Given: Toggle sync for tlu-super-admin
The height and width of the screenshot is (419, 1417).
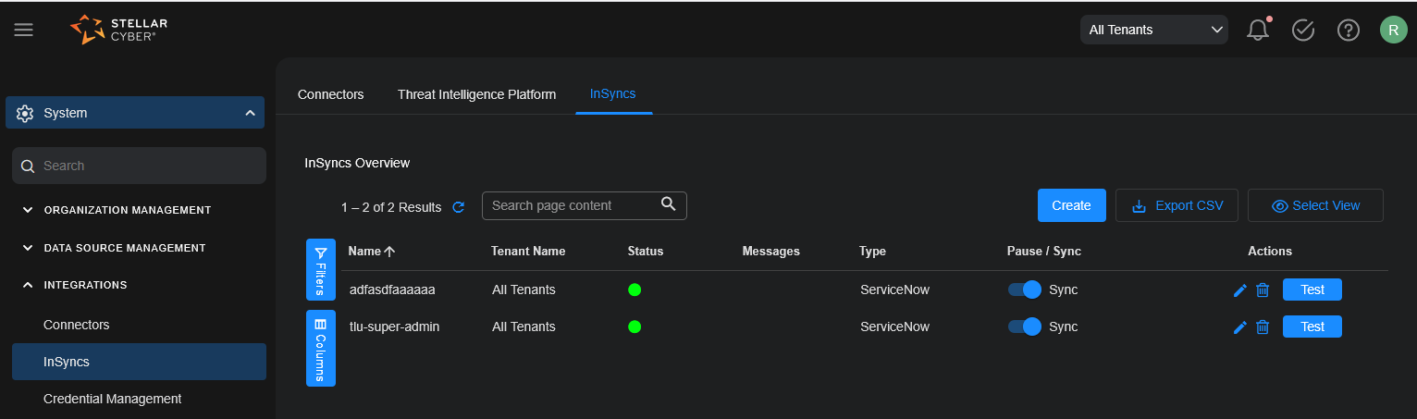Looking at the screenshot, I should tap(1024, 327).
